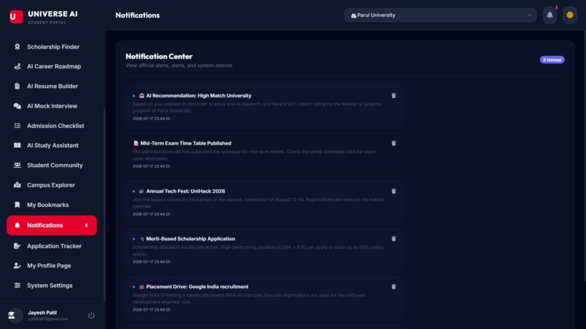This screenshot has width=586, height=329.
Task: Click the My Bookmarks bookmark icon
Action: [17, 205]
